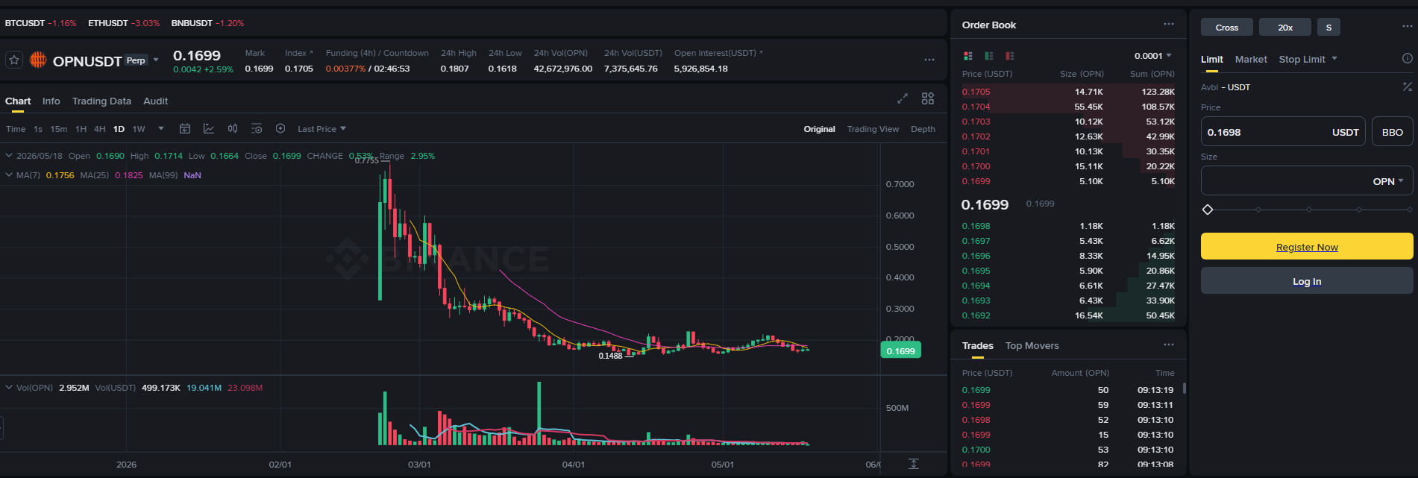Screen dimensions: 1418x478
Task: Show both bids and asks order book view
Action: pos(968,56)
